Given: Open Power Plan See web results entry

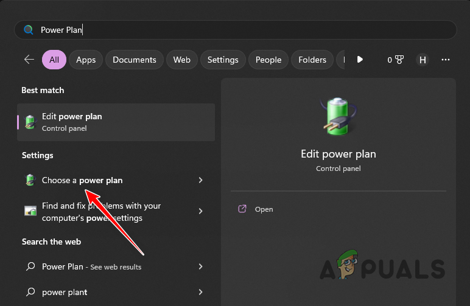Looking at the screenshot, I should pos(116,266).
